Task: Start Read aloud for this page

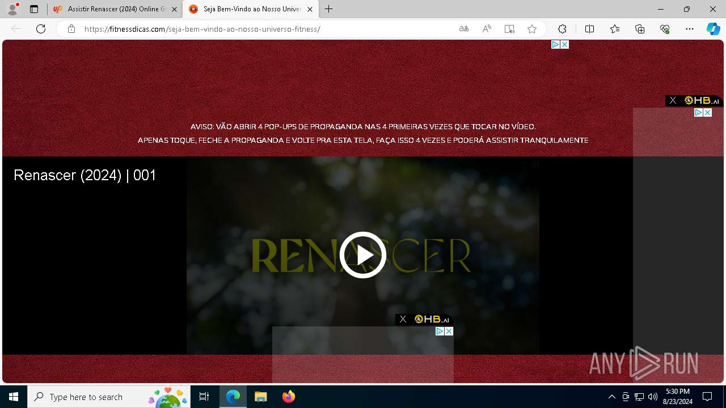Action: 487,29
